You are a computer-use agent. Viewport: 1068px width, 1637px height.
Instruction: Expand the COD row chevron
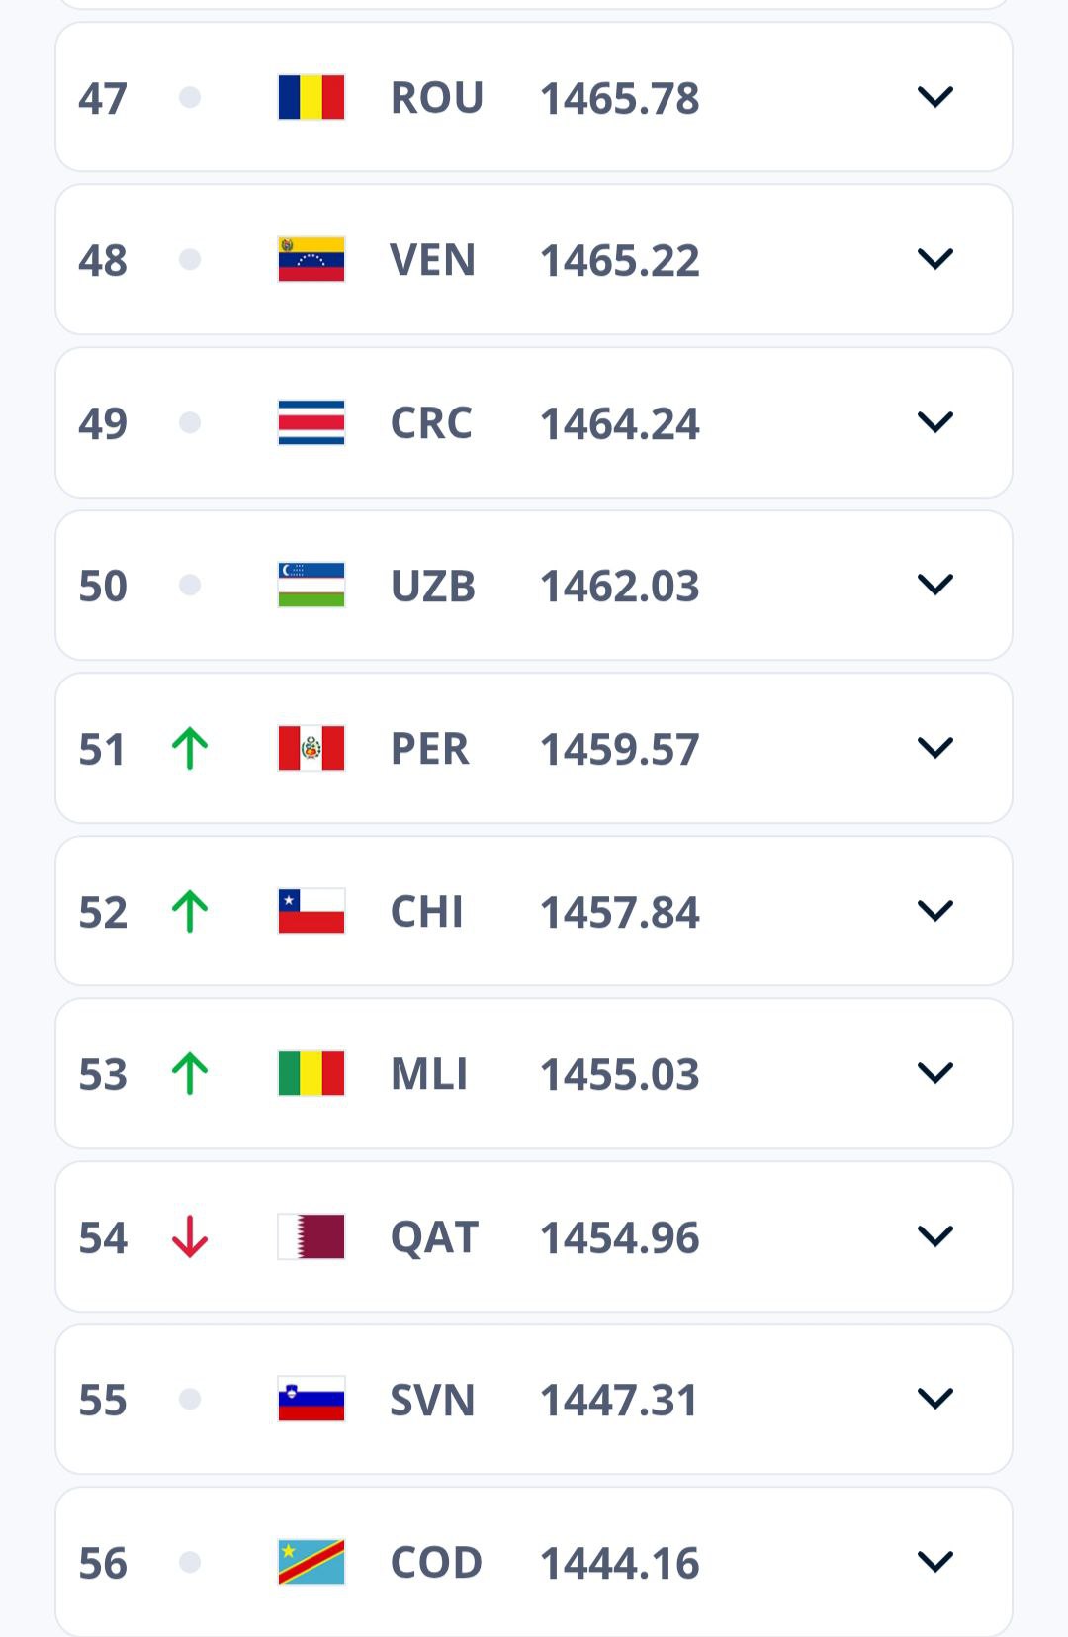(934, 1562)
